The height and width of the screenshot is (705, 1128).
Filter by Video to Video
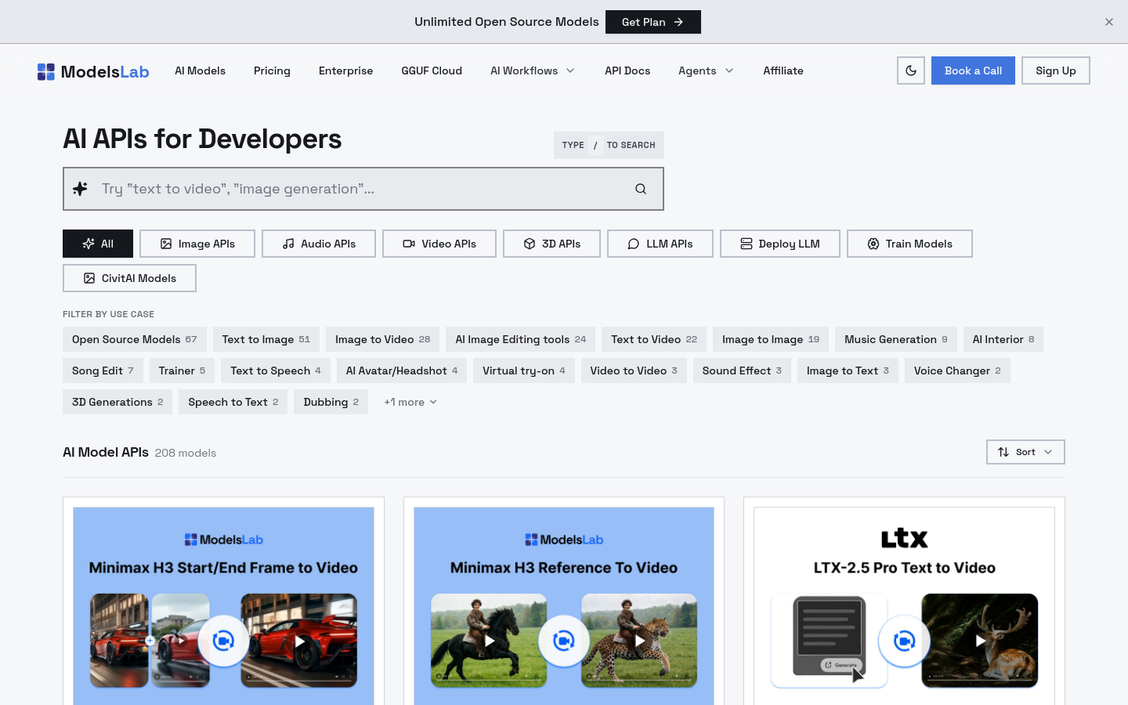(x=634, y=371)
